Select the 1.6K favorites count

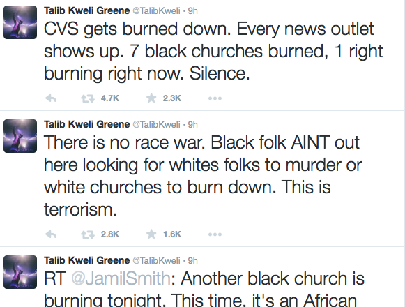pyautogui.click(x=172, y=234)
